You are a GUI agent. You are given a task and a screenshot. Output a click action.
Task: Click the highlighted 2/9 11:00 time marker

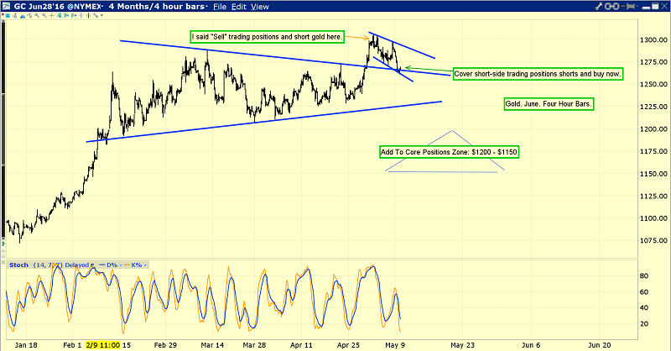tap(101, 344)
